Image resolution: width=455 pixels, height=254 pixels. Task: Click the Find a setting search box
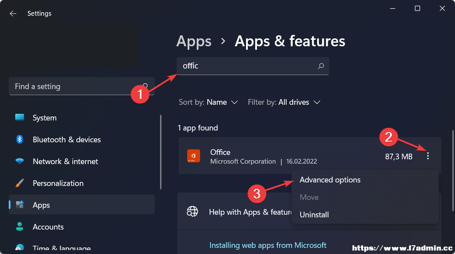[x=82, y=86]
